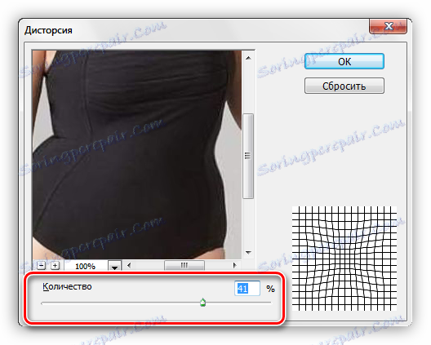Close the Дисторсия dialog
The width and height of the screenshot is (431, 345).
click(388, 26)
